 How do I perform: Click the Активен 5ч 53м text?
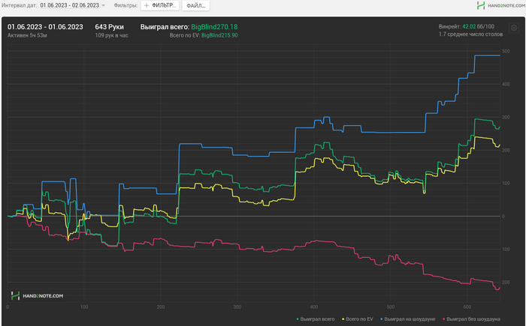[x=27, y=35]
